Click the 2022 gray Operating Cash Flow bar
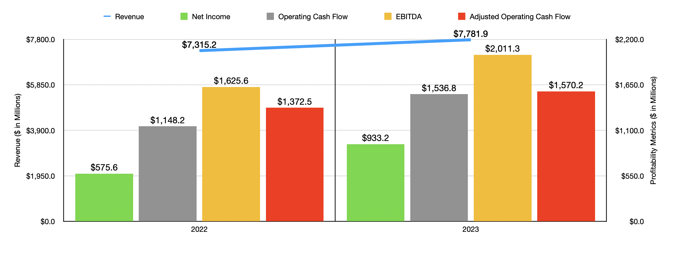This screenshot has height=256, width=673. click(x=168, y=173)
